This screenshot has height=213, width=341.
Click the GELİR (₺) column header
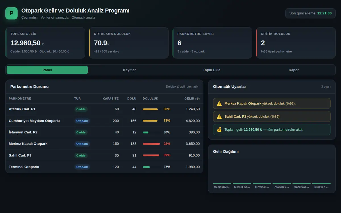192,99
